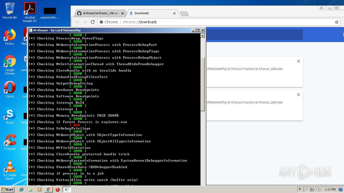
Task: Reload the Downloads page
Action: (x=93, y=22)
